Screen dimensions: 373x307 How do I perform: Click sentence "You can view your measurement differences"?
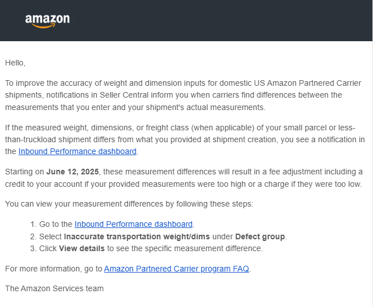pos(129,204)
